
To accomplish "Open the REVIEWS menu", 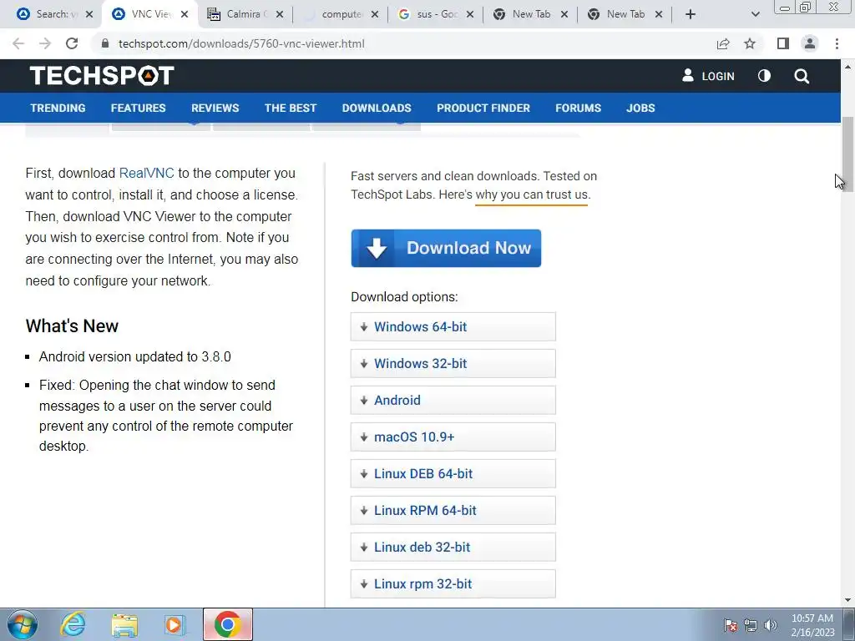I will (215, 108).
